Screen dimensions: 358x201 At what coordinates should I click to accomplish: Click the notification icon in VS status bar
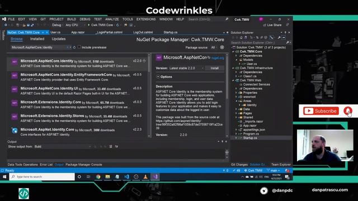(287, 170)
